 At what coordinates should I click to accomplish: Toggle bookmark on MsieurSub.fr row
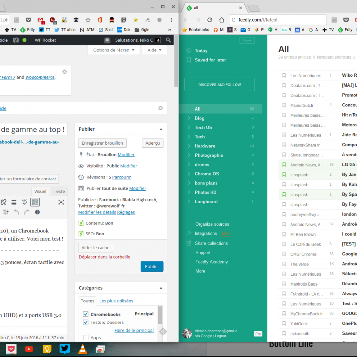point(284,105)
